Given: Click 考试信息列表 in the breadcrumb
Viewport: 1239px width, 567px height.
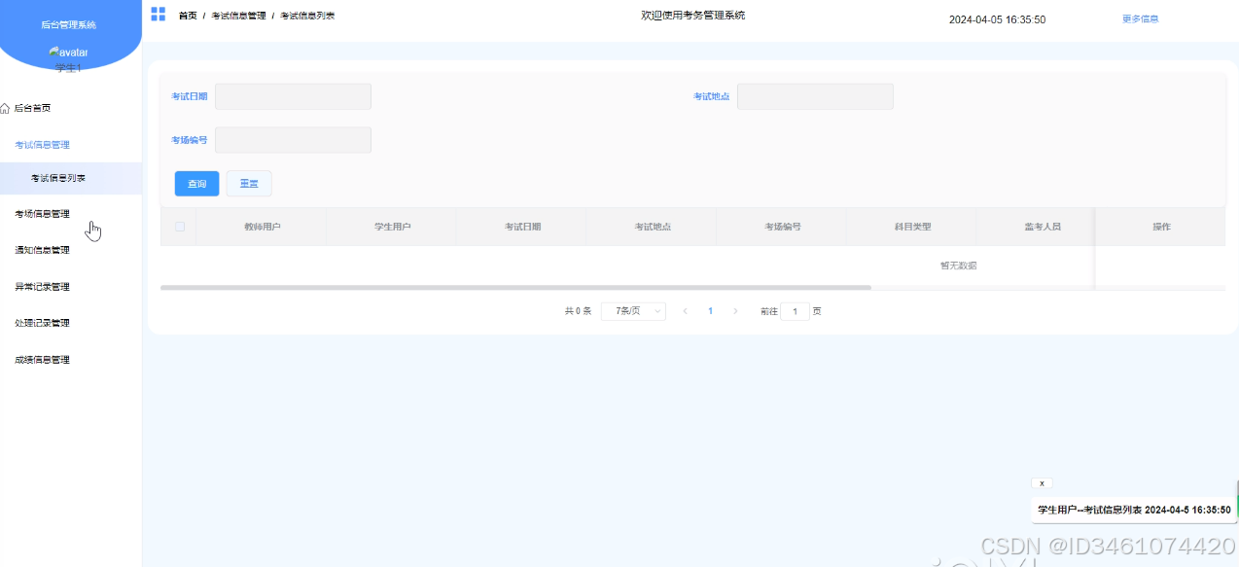Looking at the screenshot, I should tap(307, 16).
